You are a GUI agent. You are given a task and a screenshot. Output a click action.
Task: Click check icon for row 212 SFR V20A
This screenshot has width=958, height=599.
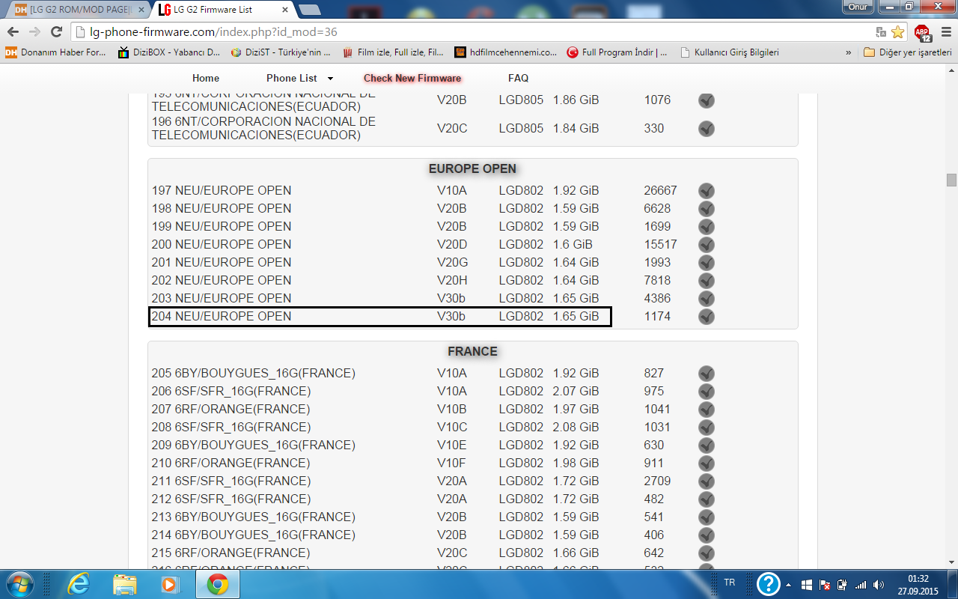tap(706, 499)
